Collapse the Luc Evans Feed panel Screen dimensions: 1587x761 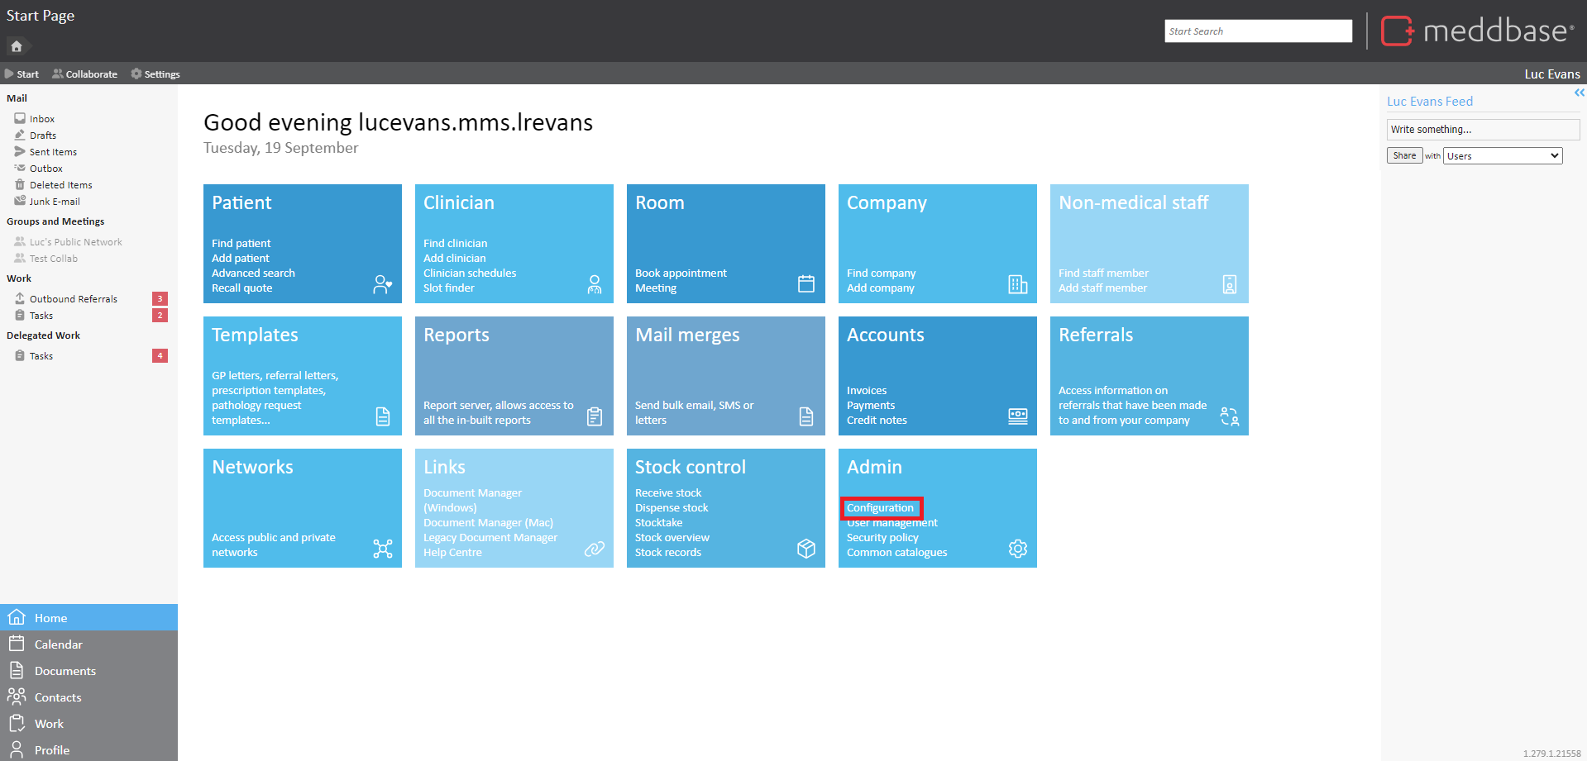1579,93
